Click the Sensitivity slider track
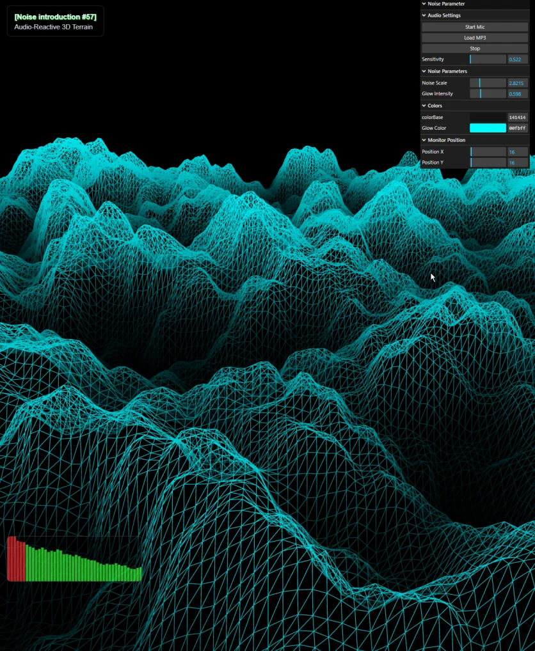 (x=488, y=59)
